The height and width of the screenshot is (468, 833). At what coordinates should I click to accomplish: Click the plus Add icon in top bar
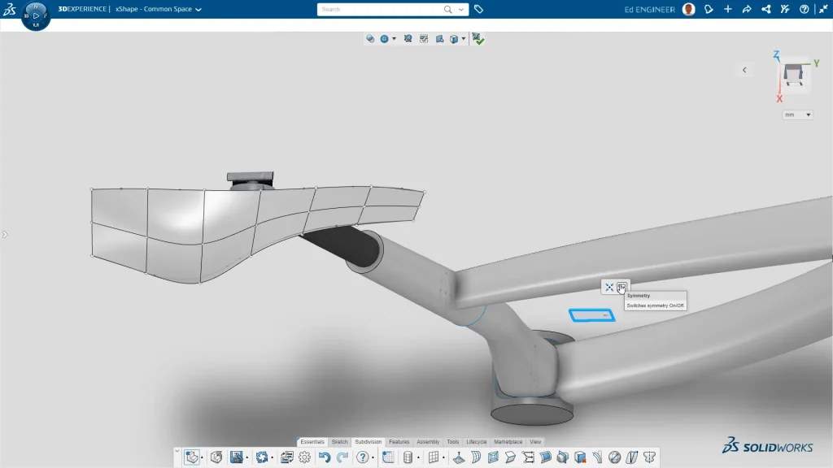click(x=728, y=10)
